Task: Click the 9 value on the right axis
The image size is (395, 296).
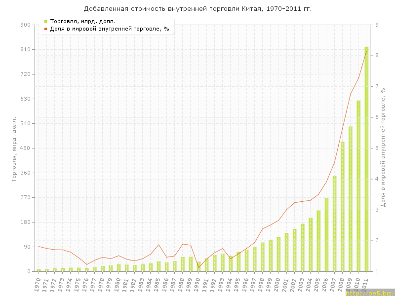Action: coord(377,25)
